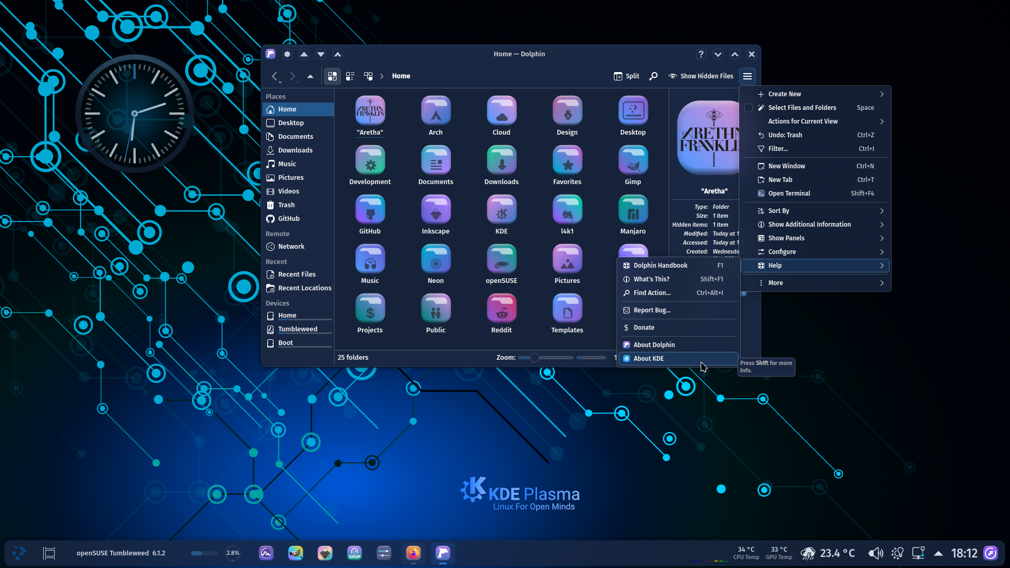Open the Manjaro folder
This screenshot has height=568, width=1010.
point(633,215)
